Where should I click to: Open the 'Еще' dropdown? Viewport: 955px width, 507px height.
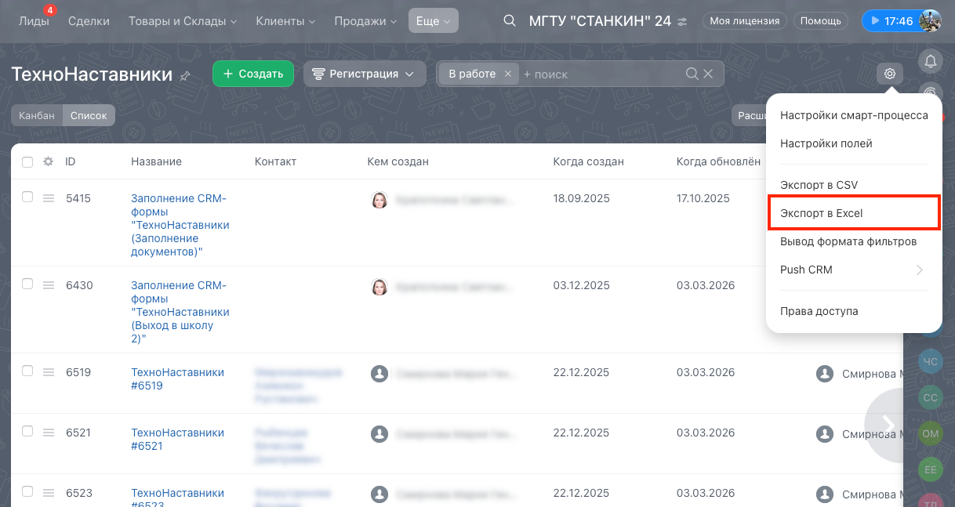pos(433,21)
